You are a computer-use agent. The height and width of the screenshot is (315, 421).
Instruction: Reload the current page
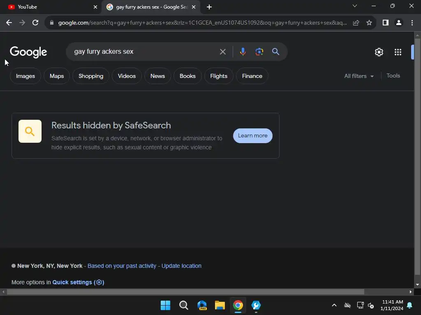click(x=35, y=23)
